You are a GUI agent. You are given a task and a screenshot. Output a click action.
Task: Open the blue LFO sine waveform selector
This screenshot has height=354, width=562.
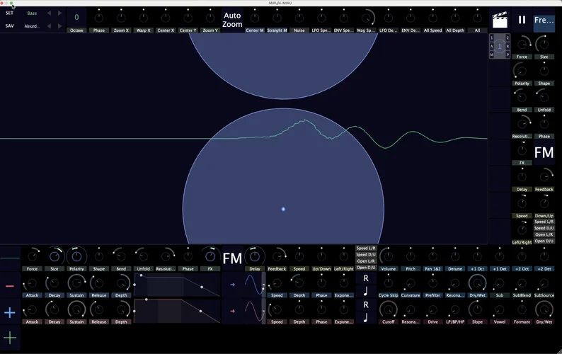click(x=255, y=285)
